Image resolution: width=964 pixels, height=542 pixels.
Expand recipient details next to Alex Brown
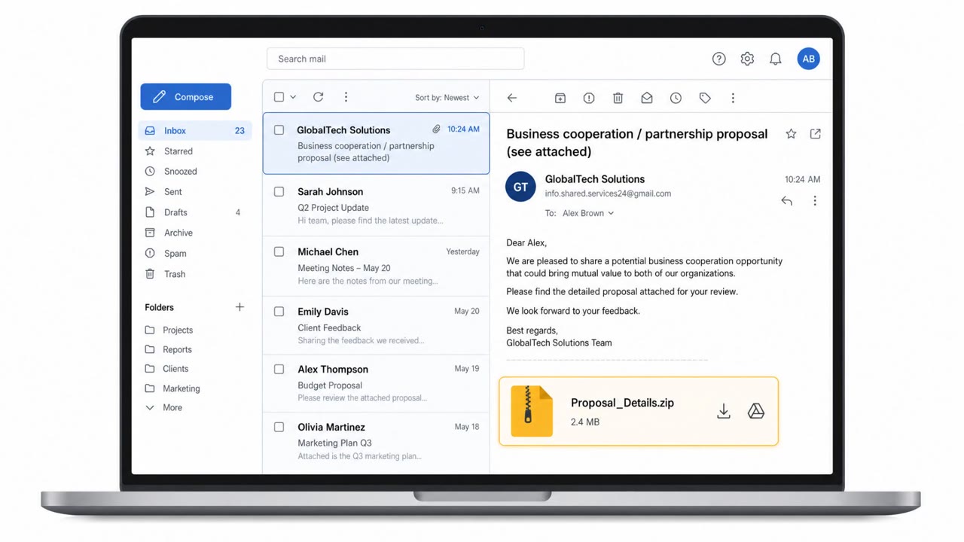point(611,214)
